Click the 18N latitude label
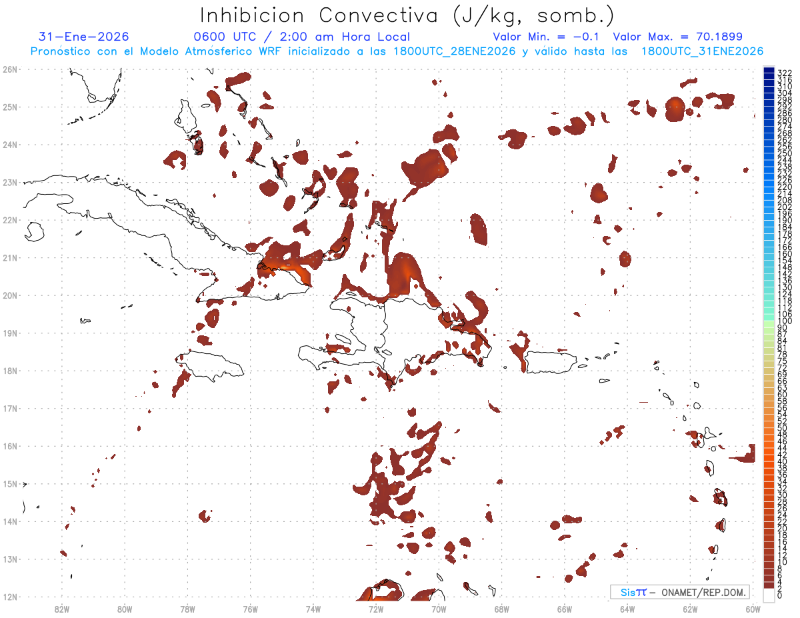This screenshot has height=618, width=800. pos(10,371)
